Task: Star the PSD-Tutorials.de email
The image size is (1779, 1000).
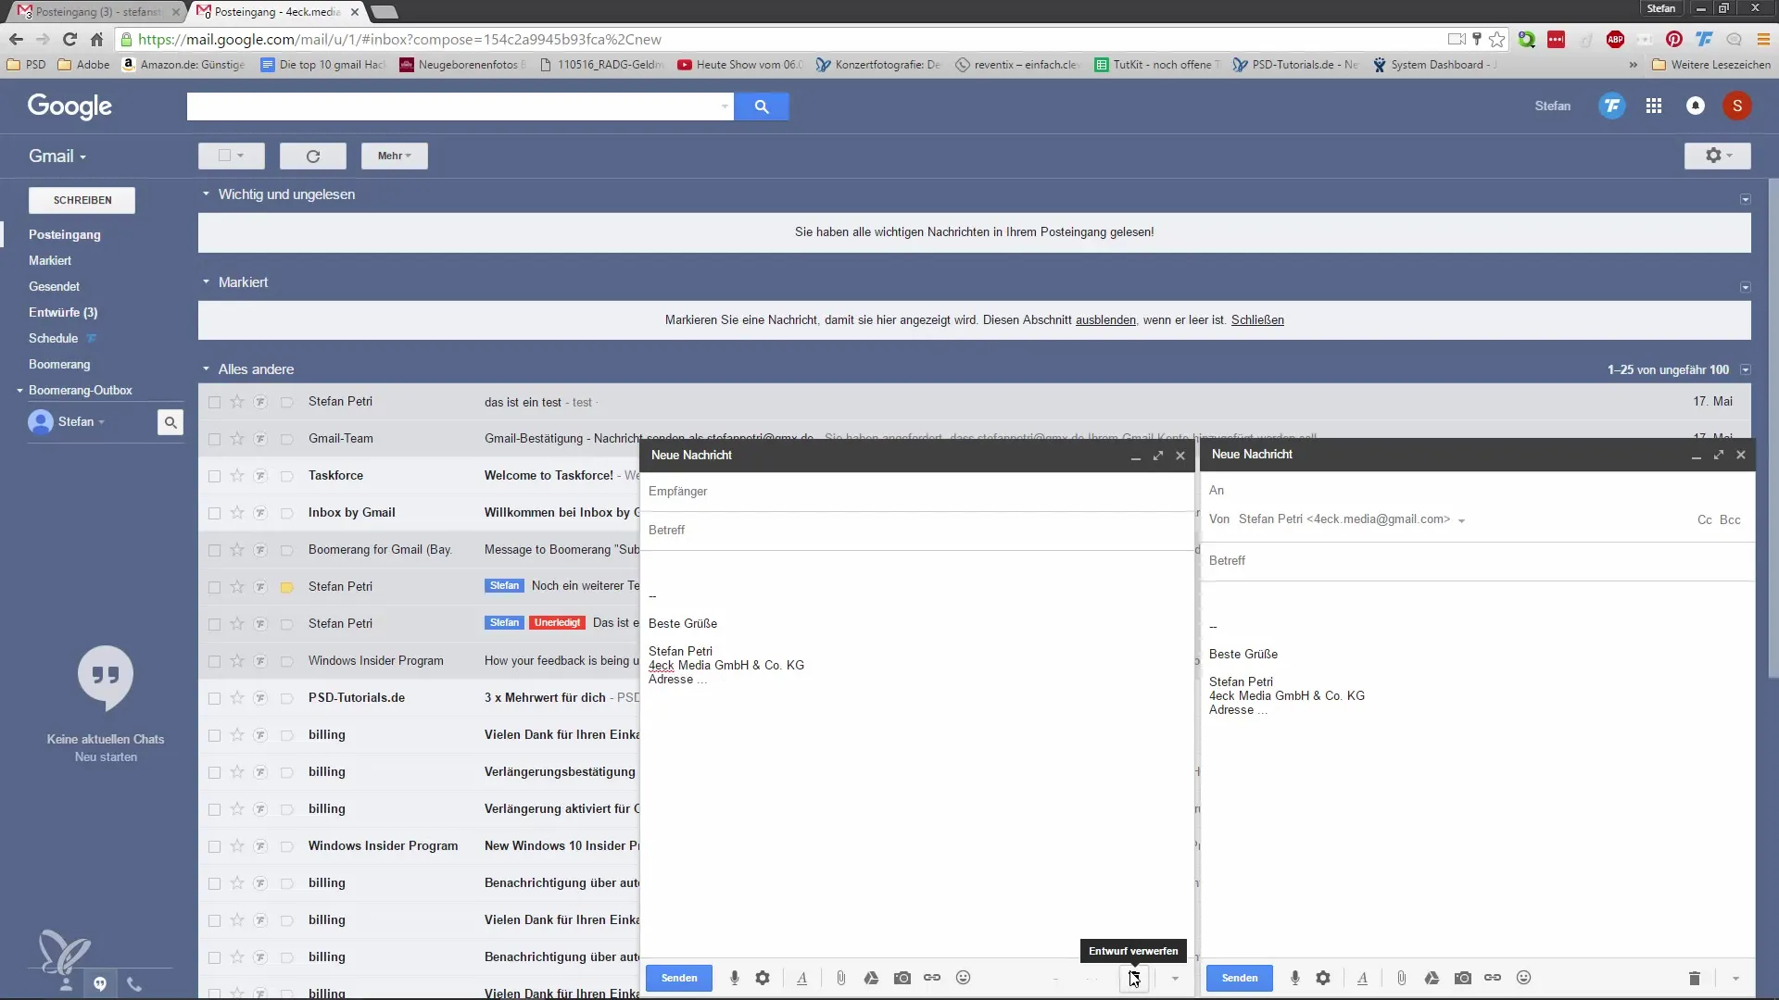Action: pos(237,698)
